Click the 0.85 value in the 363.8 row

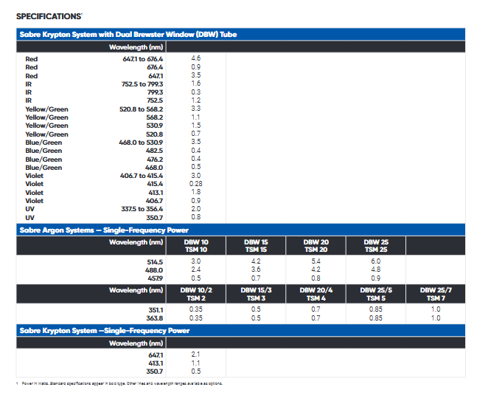(x=376, y=318)
